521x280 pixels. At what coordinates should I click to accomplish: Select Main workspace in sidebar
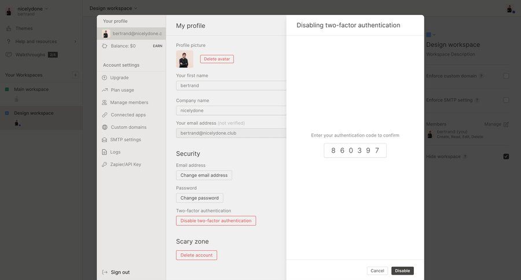coord(31,89)
